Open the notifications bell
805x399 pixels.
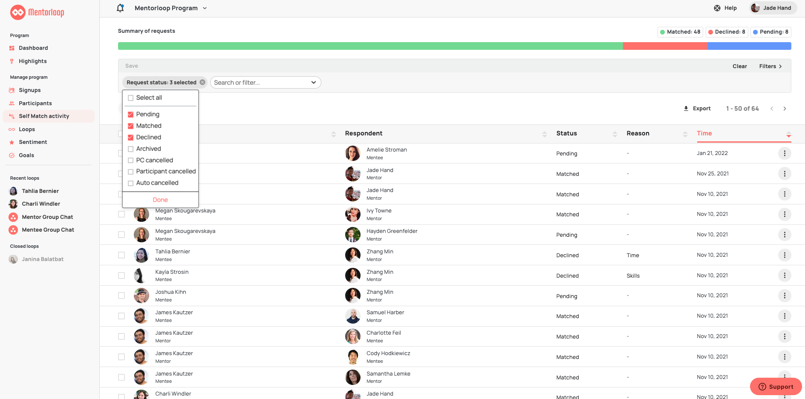pos(121,8)
